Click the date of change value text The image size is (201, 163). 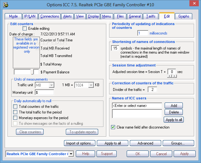point(58,34)
